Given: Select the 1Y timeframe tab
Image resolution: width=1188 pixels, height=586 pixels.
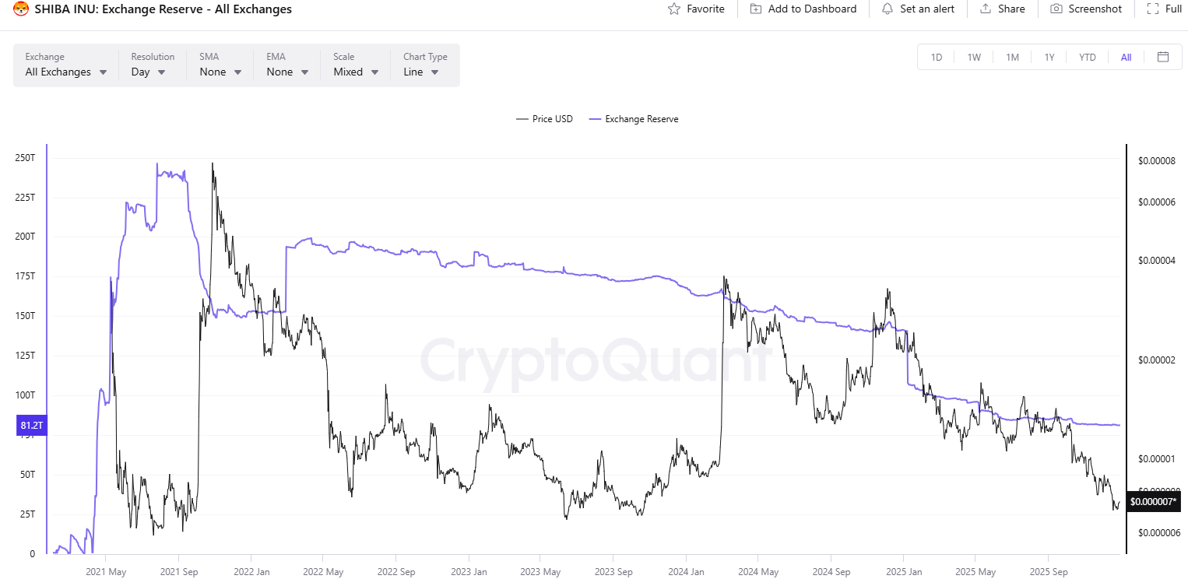Looking at the screenshot, I should pyautogui.click(x=1049, y=56).
